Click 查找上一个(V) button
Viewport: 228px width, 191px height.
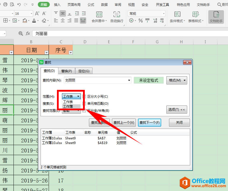coord(124,122)
